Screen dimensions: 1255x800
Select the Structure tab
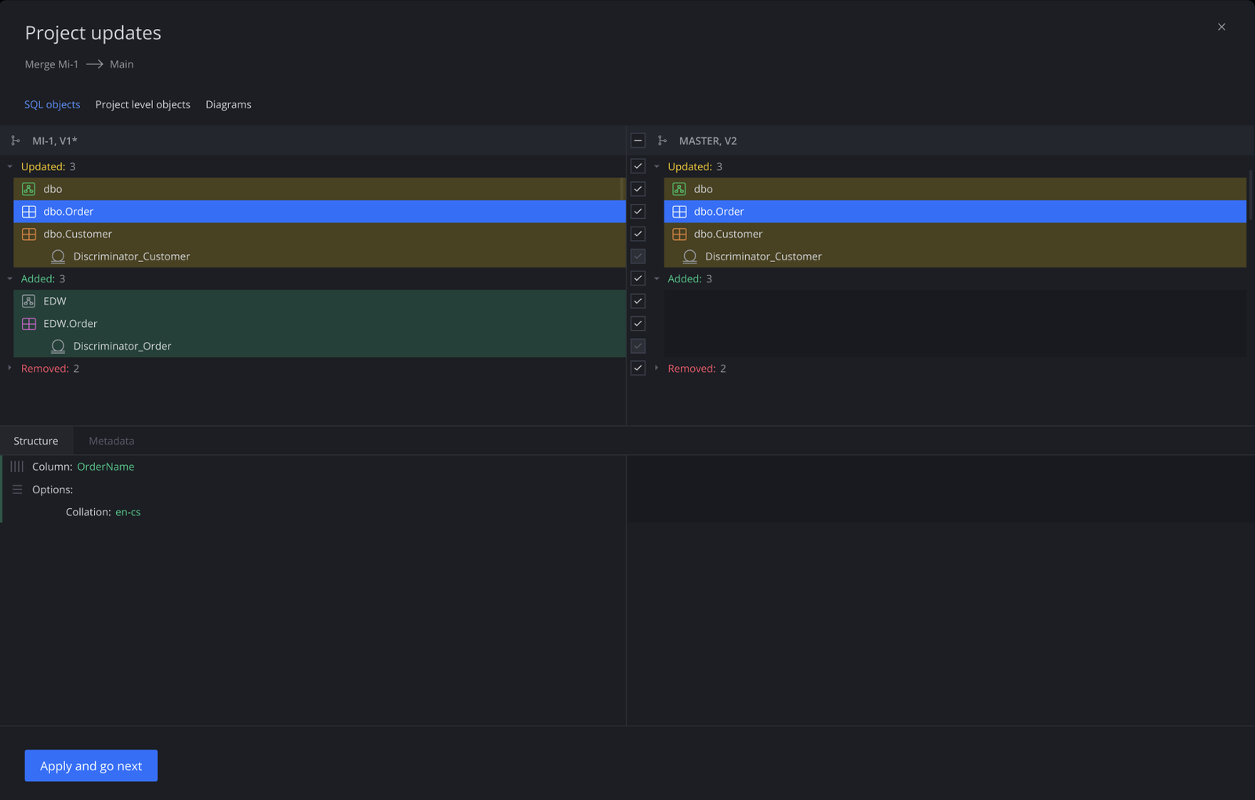36,441
